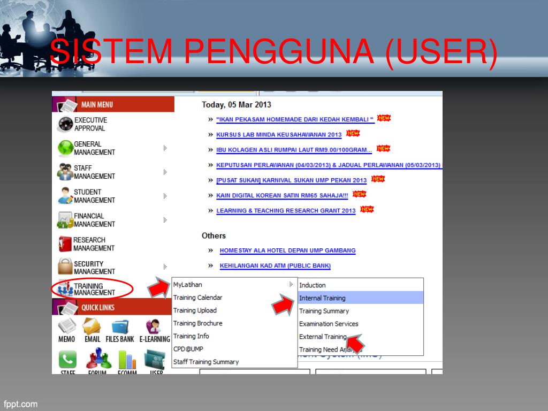Viewport: 548px width, 411px height.
Task: Open Learning & Teaching Research Grant link
Action: (x=286, y=211)
